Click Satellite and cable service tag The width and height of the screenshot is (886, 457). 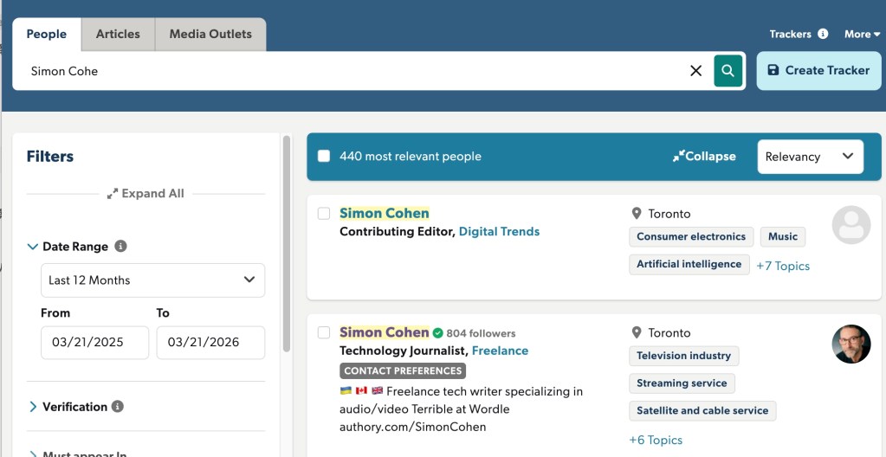(x=702, y=411)
